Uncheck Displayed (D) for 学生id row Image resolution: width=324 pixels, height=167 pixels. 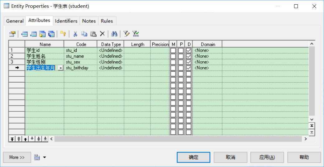[x=189, y=50]
